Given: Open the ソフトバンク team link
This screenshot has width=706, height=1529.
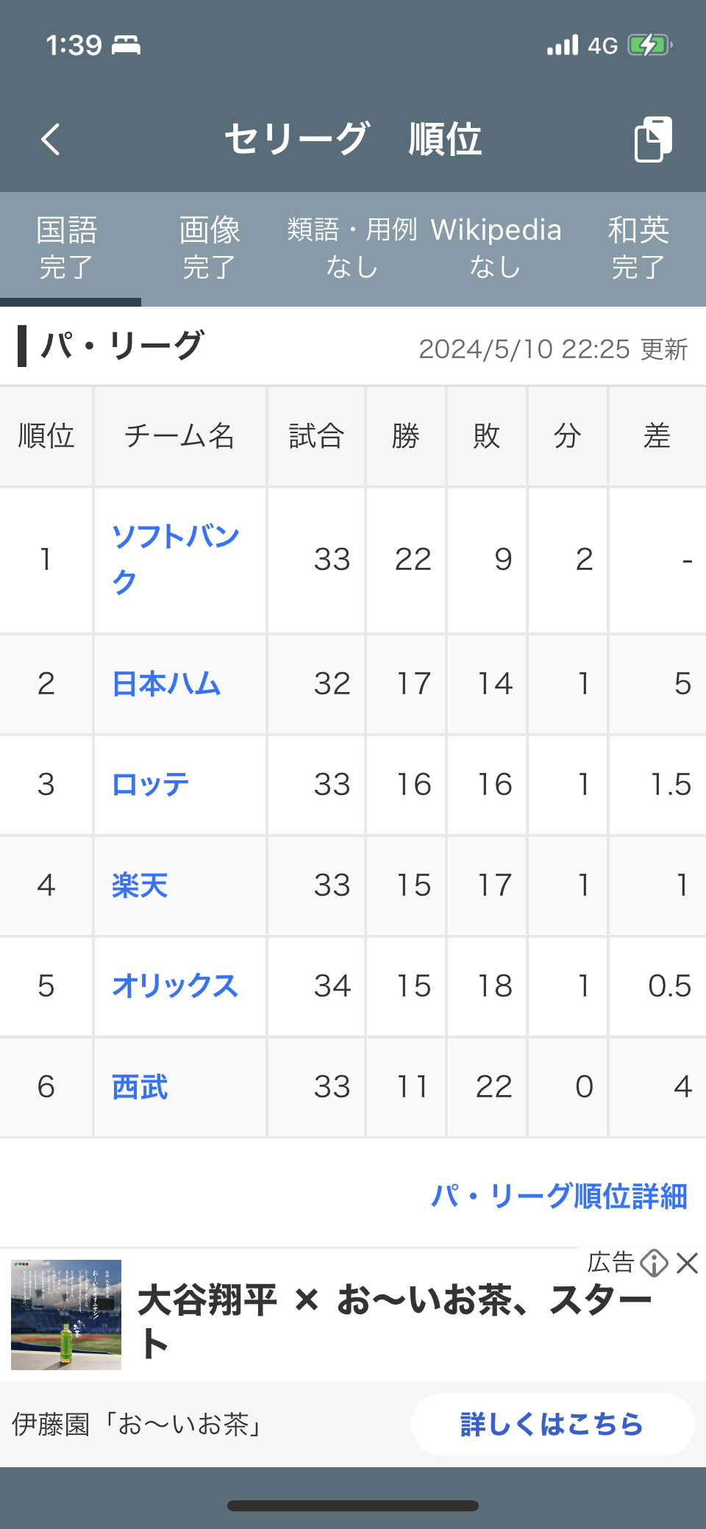Looking at the screenshot, I should tap(175, 559).
